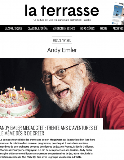Go to Avignon en Scènes section
Screen dimensions: 124x160
point(64,29)
